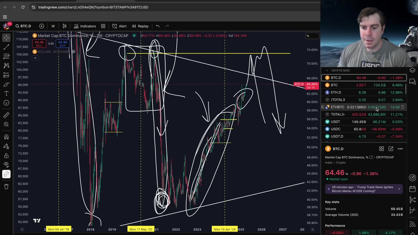
Task: Open the candlestick chart style menu
Action: click(x=65, y=26)
